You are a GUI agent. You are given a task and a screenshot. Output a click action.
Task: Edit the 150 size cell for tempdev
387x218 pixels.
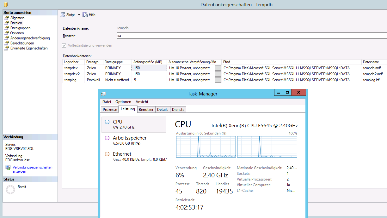click(149, 68)
